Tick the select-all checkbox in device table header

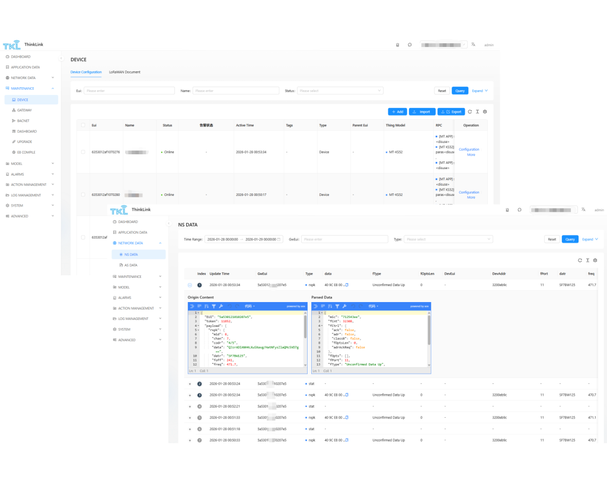coord(83,125)
